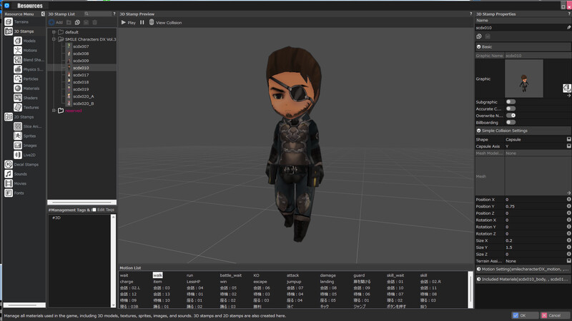Click the stamp Name field showing scdx010
This screenshot has width=572, height=321.
coord(521,27)
